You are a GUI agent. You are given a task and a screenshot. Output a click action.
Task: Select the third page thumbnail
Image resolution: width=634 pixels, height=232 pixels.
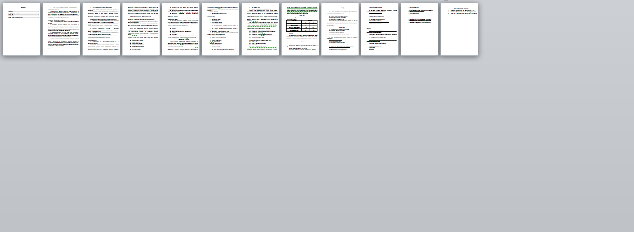tap(101, 29)
